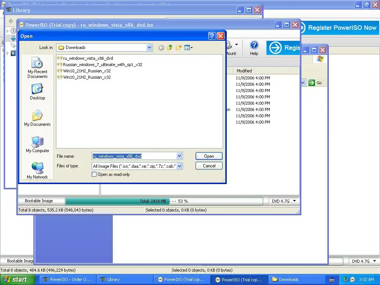380x285 pixels.
Task: Click Total 8 objects, 535.2 KB status text
Action: 56,210
